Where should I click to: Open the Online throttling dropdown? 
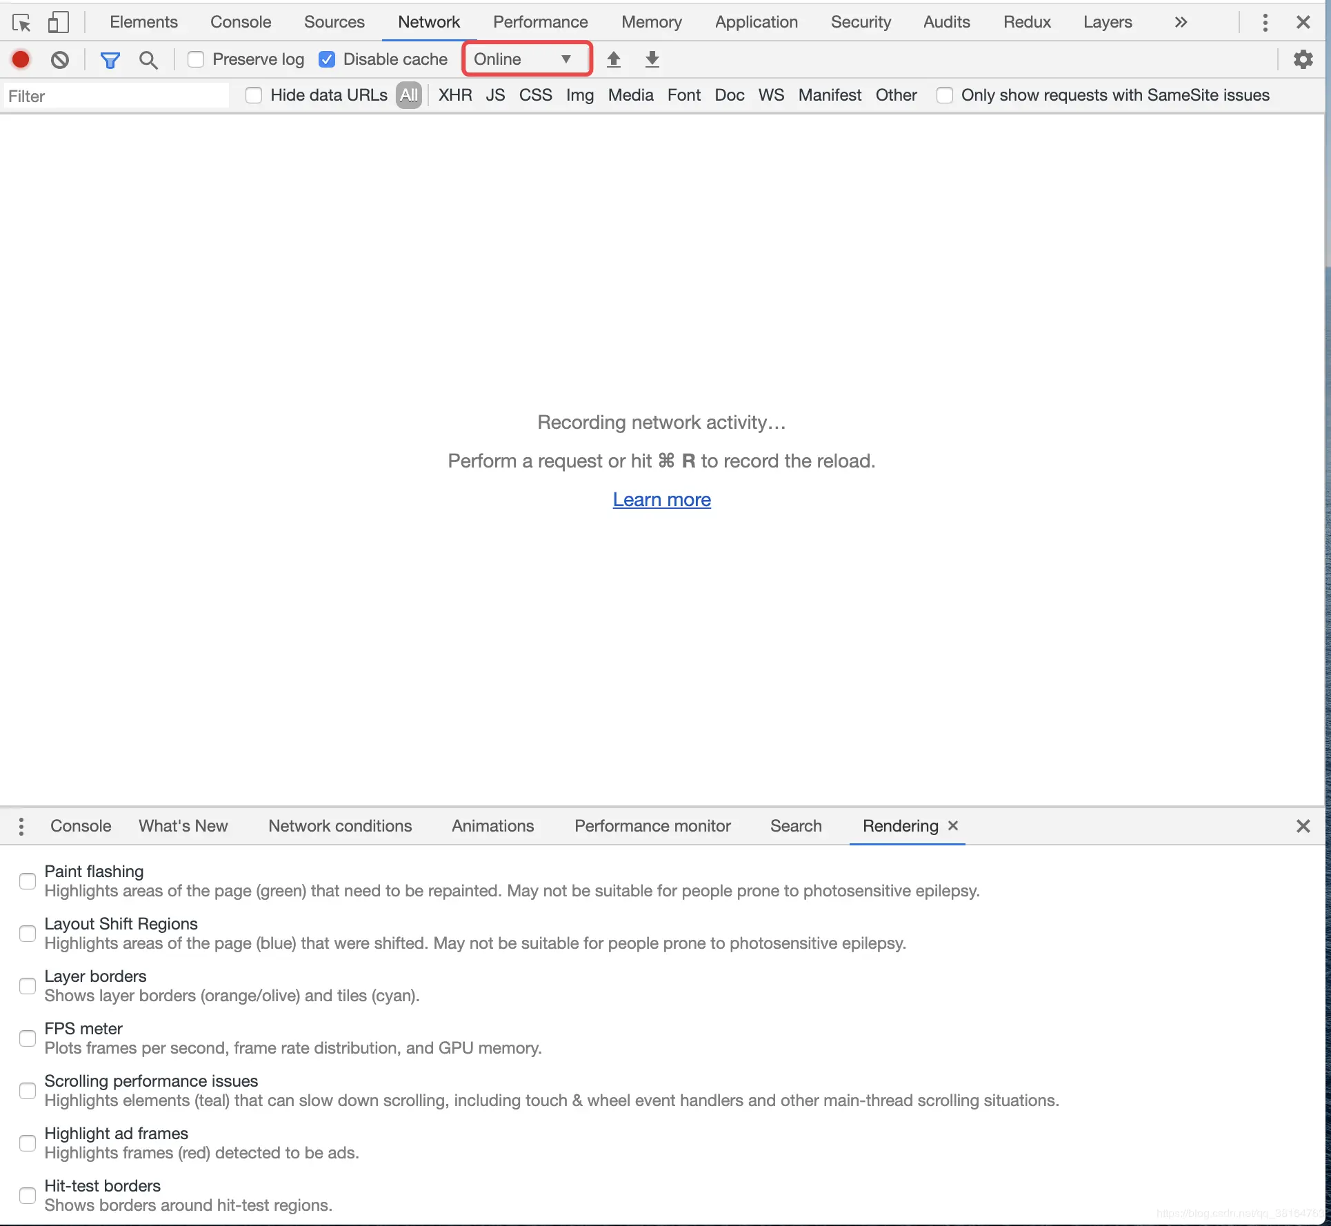527,59
